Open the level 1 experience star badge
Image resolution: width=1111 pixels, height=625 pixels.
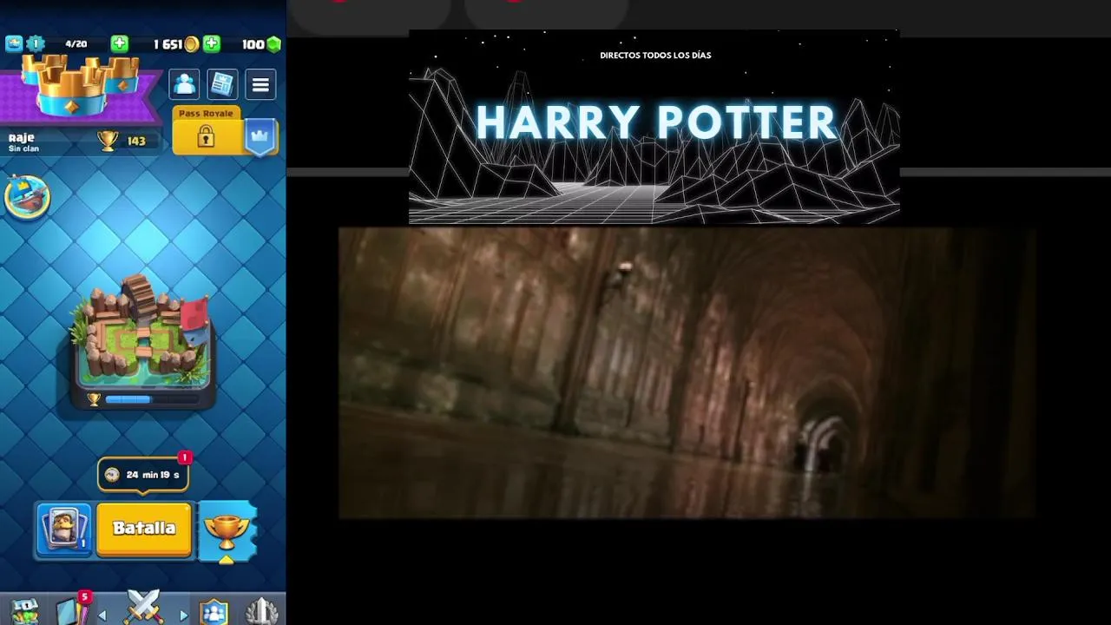[x=35, y=43]
